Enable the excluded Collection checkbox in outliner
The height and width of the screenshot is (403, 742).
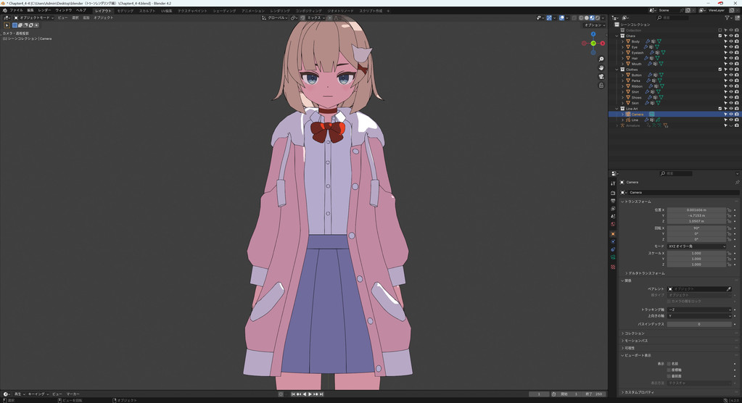coord(720,30)
